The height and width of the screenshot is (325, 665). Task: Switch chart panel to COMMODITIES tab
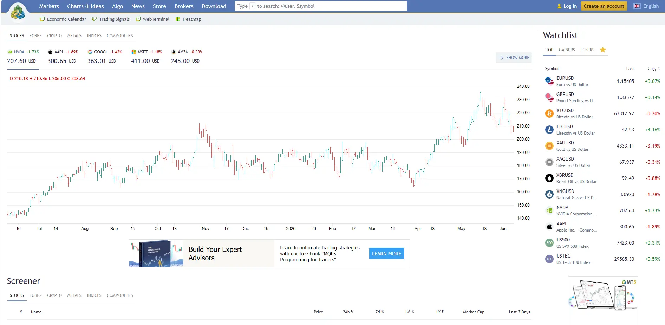click(x=120, y=36)
